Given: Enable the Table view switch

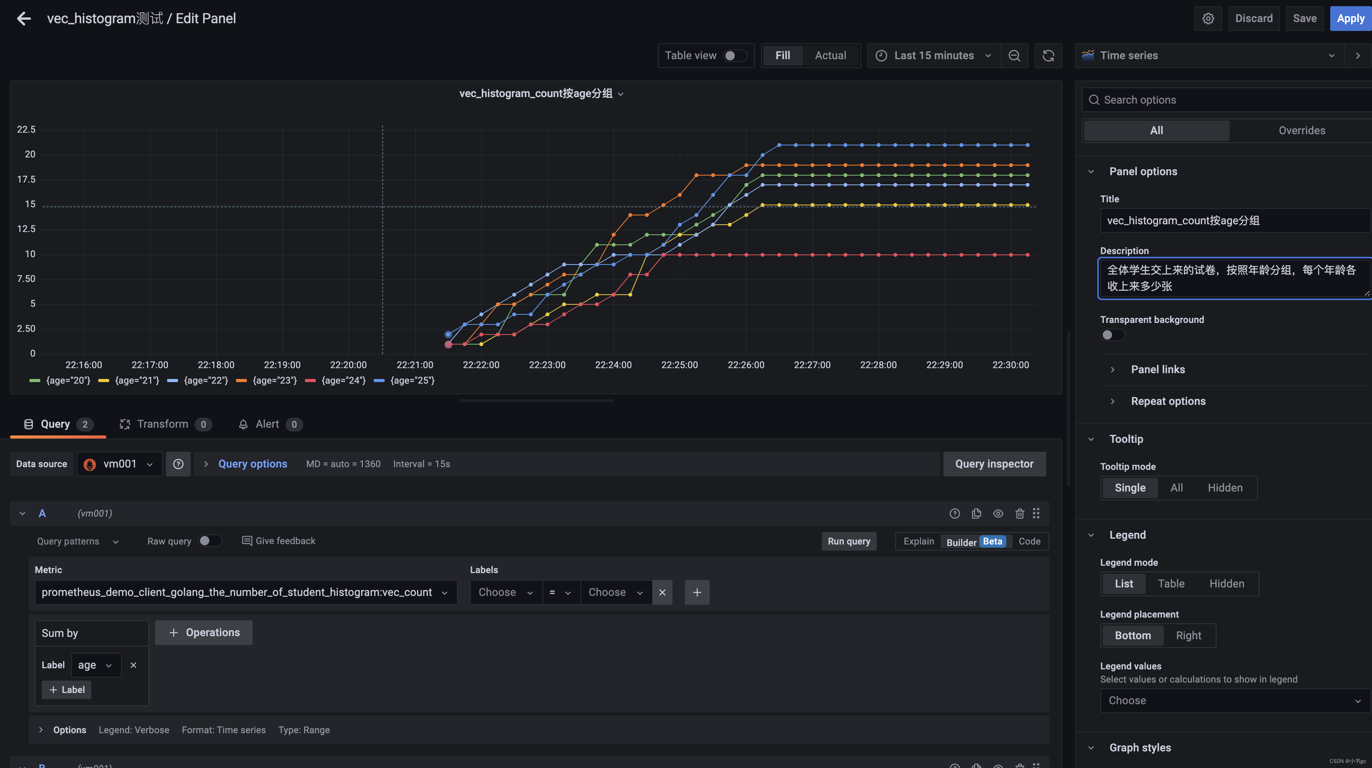Looking at the screenshot, I should [735, 55].
